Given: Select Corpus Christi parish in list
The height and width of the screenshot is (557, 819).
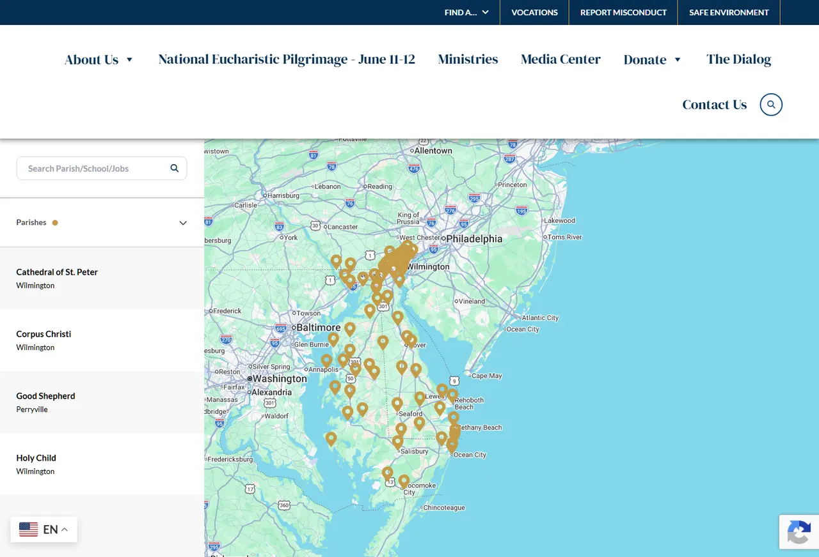Looking at the screenshot, I should click(102, 340).
